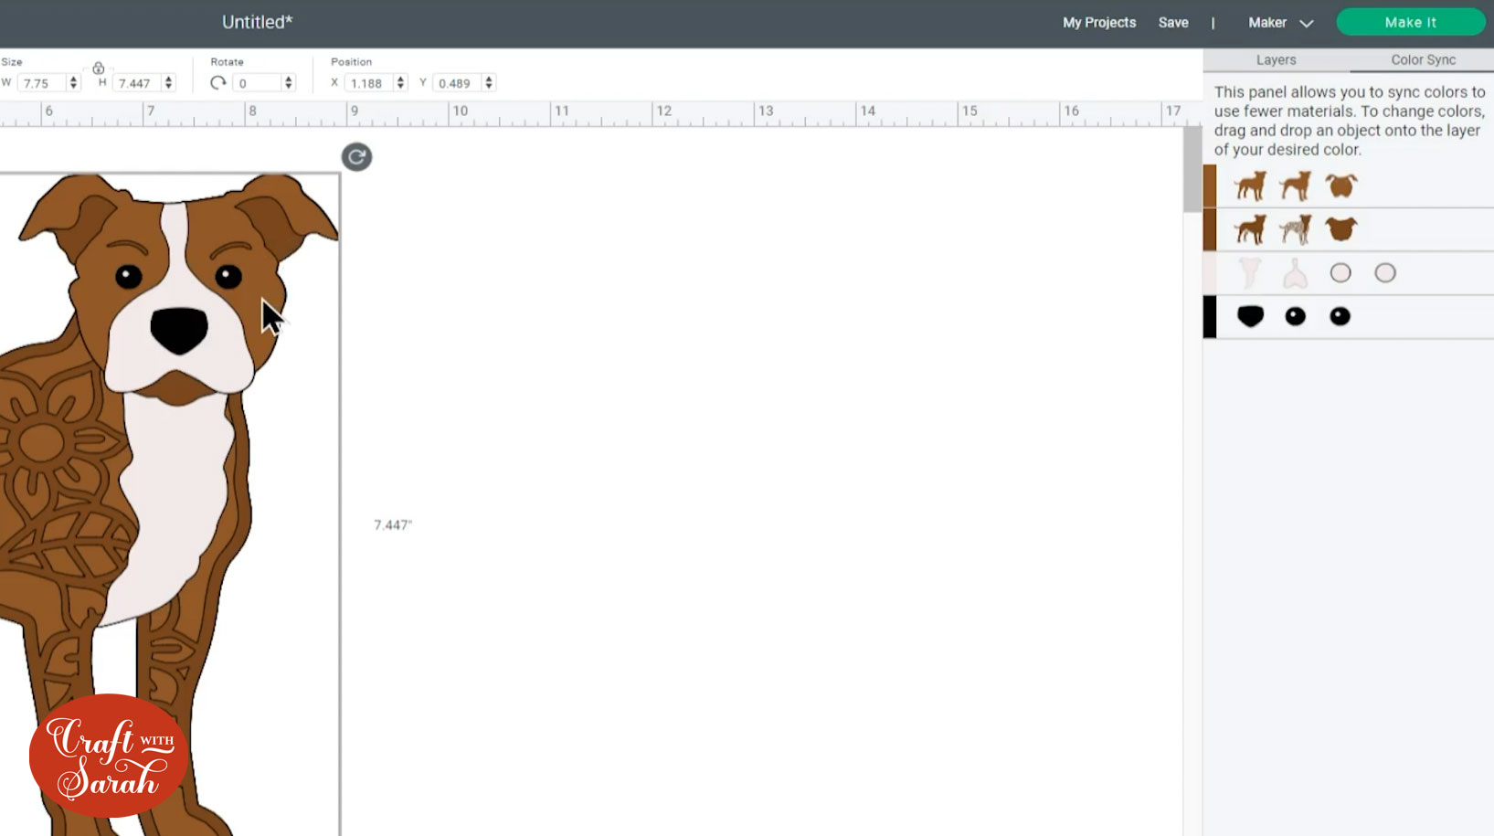Adjust height using its stepper arrows

coord(168,83)
